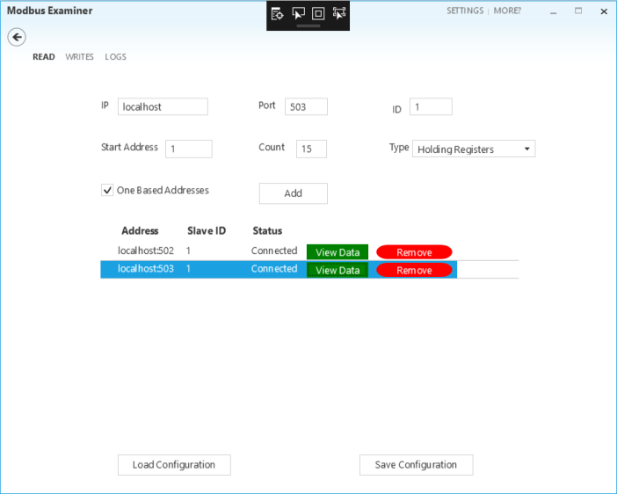
Task: Open the Type dropdown showing Holding Registers
Action: (474, 149)
